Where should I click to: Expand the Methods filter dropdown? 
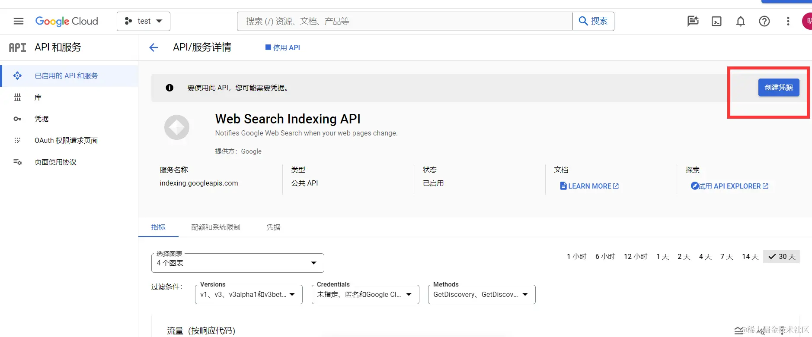coord(482,294)
